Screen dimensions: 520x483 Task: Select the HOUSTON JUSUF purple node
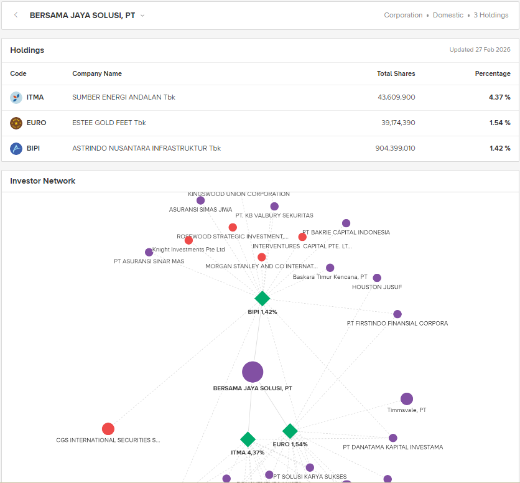click(377, 278)
